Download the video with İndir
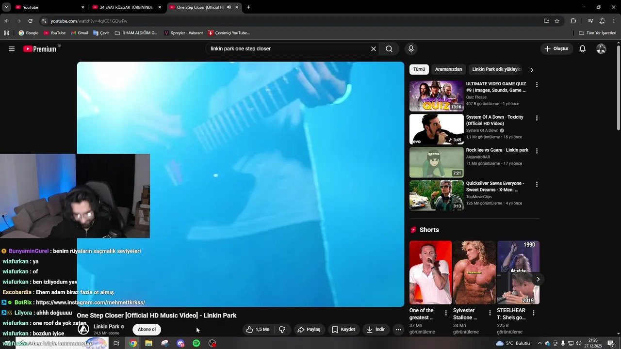Viewport: 621px width, 349px height. click(376, 330)
